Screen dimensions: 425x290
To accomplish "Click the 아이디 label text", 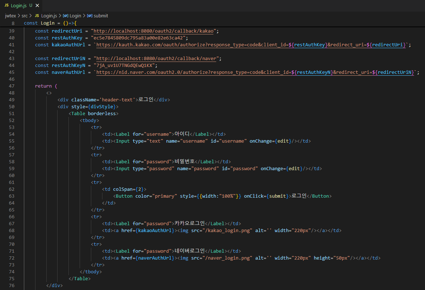I will click(x=182, y=134).
